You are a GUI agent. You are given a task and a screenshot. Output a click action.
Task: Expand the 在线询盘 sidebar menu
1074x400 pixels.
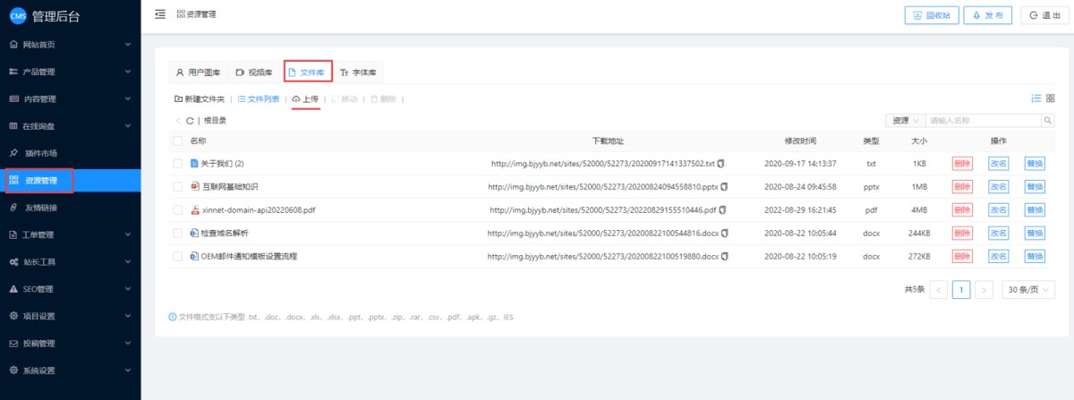[x=71, y=126]
